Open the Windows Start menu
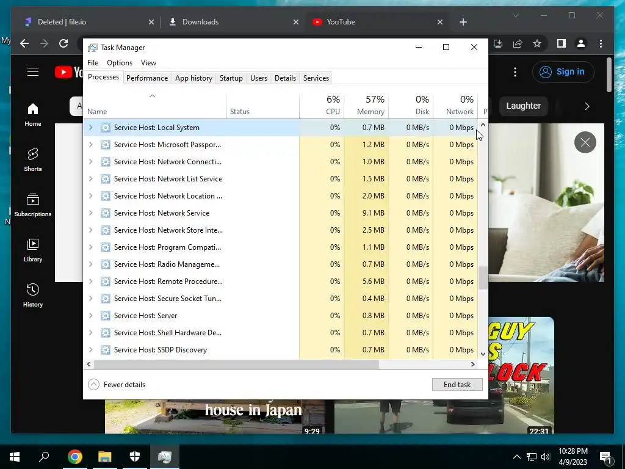 pos(15,457)
